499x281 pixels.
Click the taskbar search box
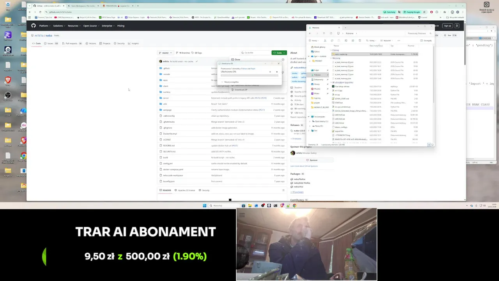[x=224, y=205]
